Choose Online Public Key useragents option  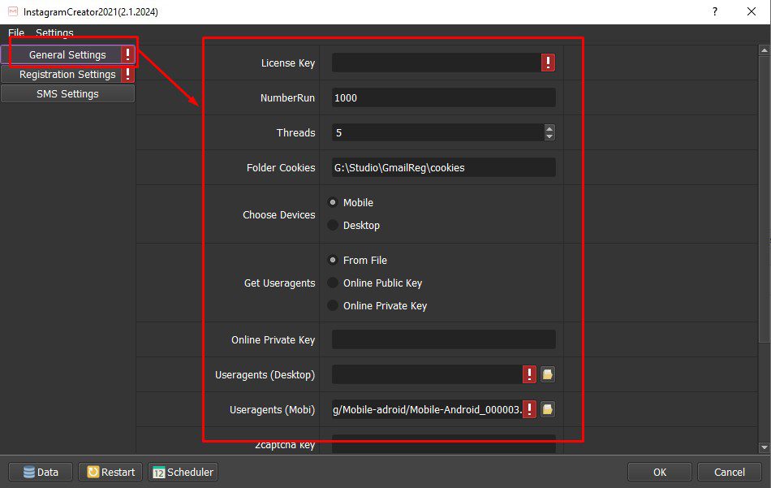[x=333, y=283]
